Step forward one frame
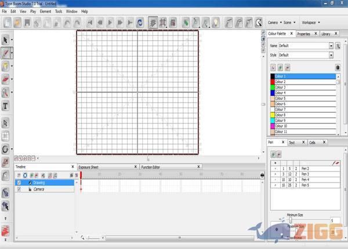 coord(120,23)
